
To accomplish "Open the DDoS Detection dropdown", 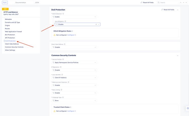I will [x=74, y=17].
